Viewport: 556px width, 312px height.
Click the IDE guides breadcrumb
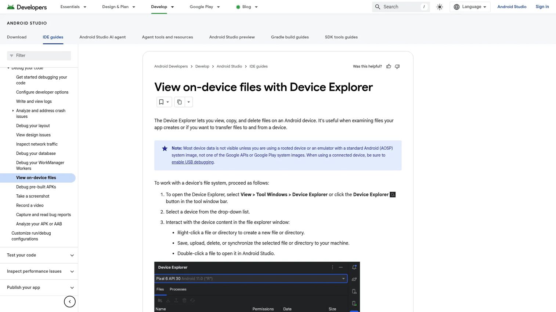(259, 66)
